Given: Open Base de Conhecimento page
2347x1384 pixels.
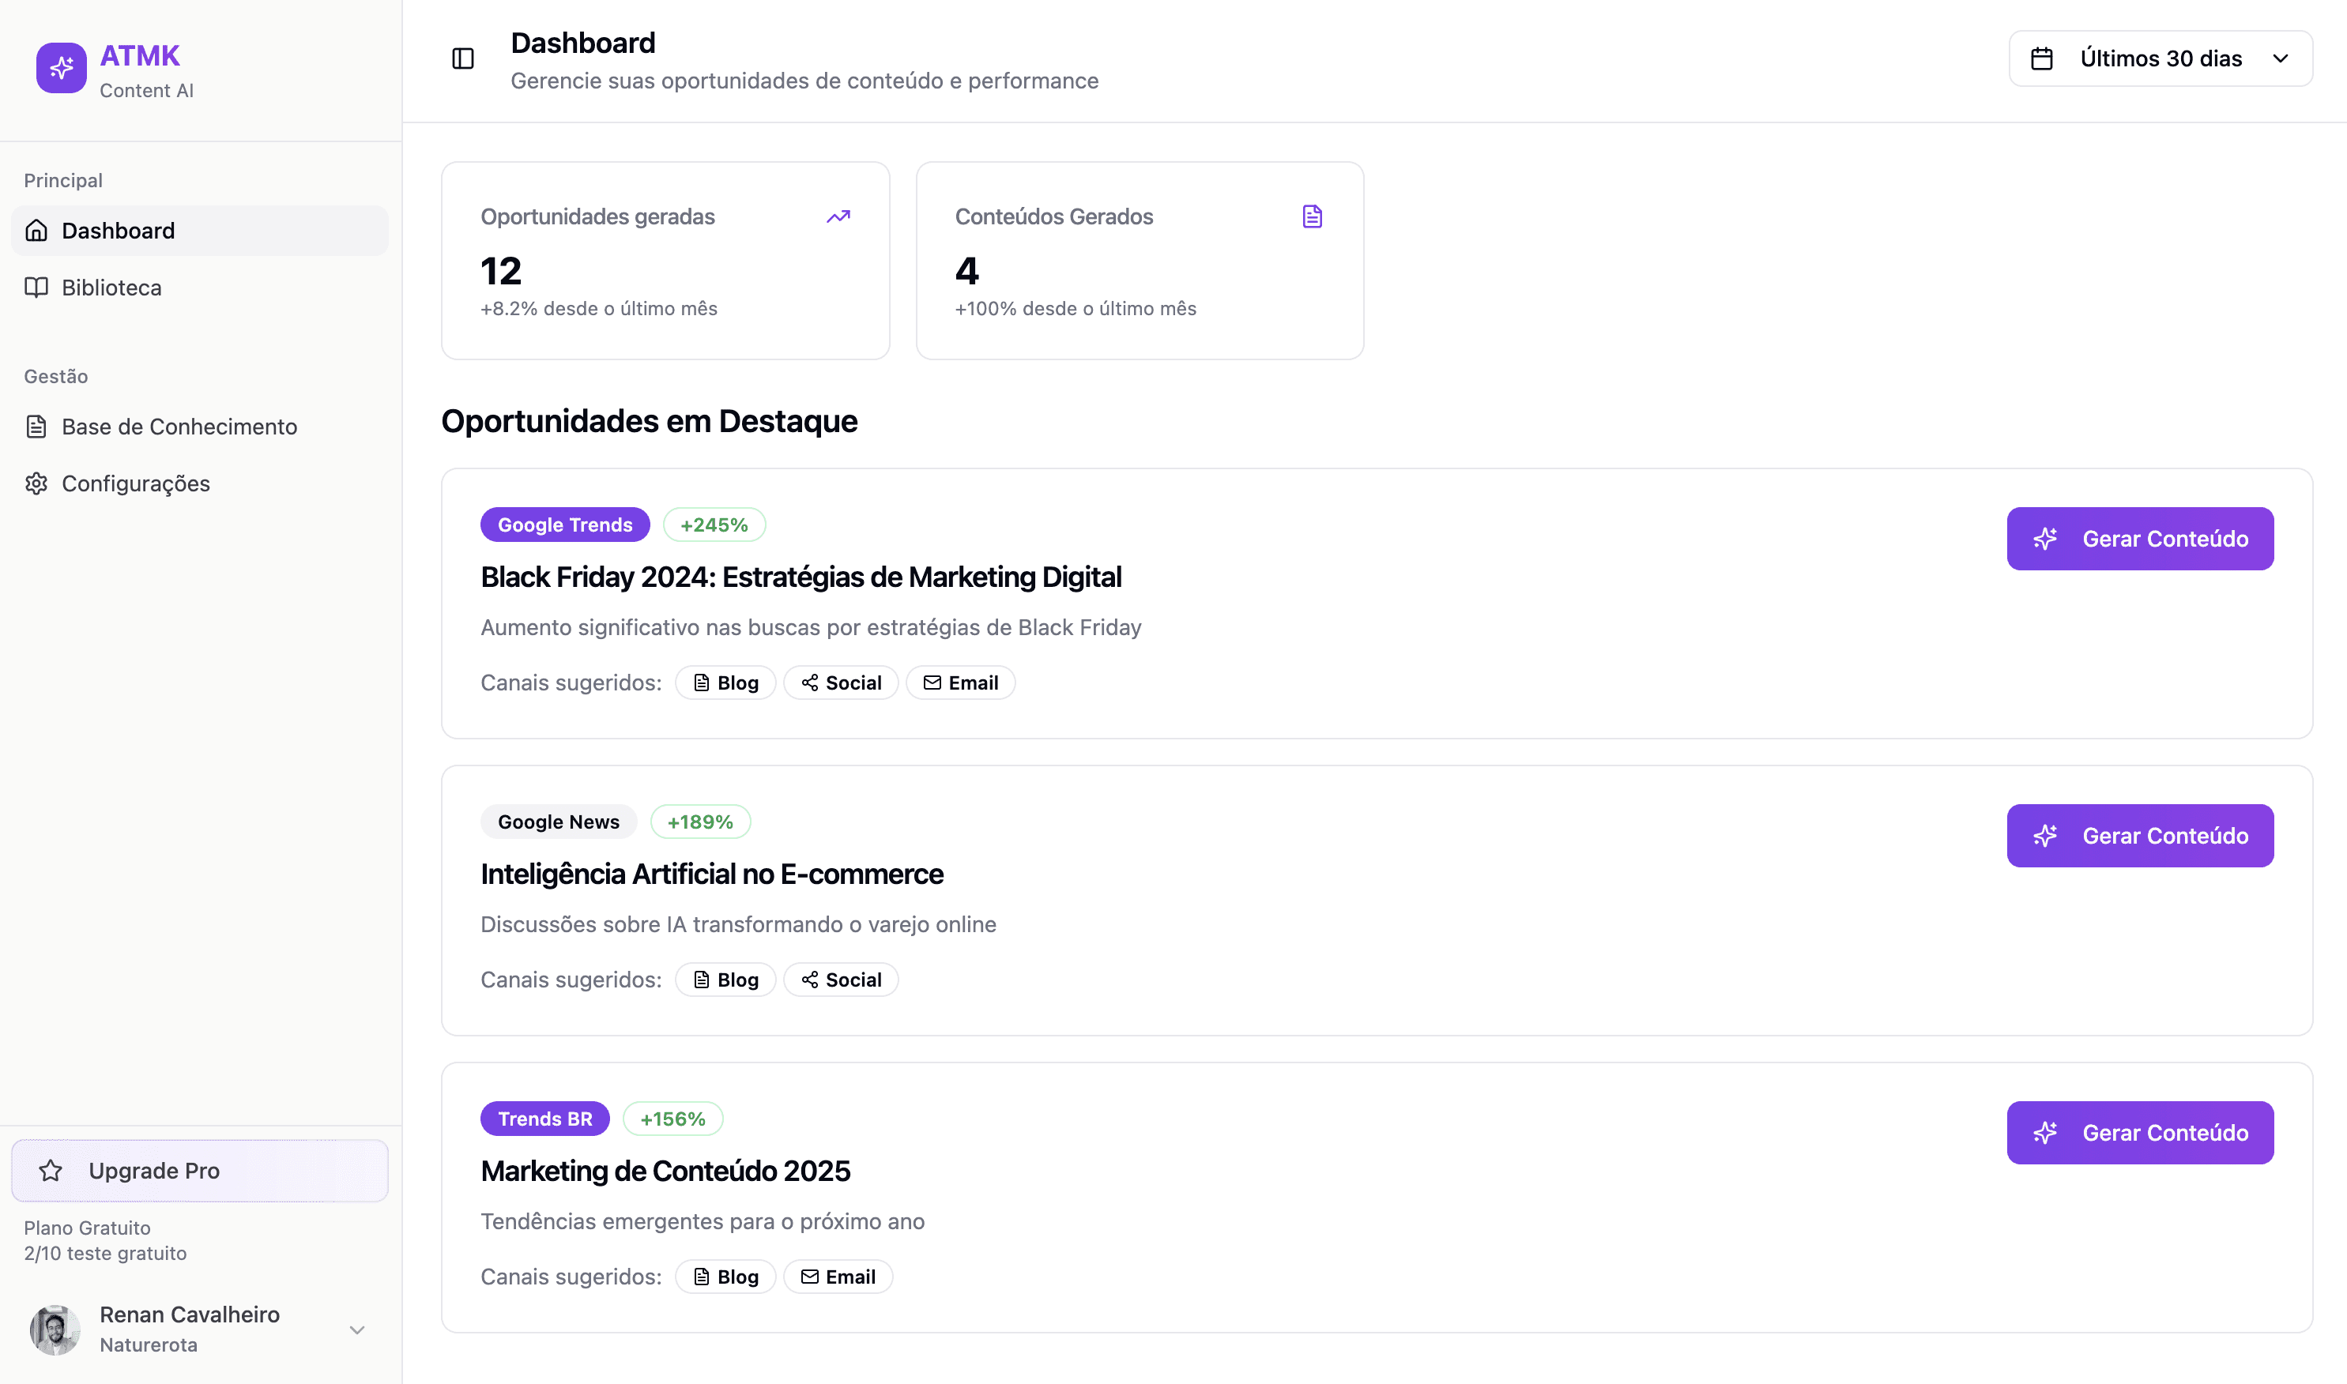Looking at the screenshot, I should pos(179,427).
